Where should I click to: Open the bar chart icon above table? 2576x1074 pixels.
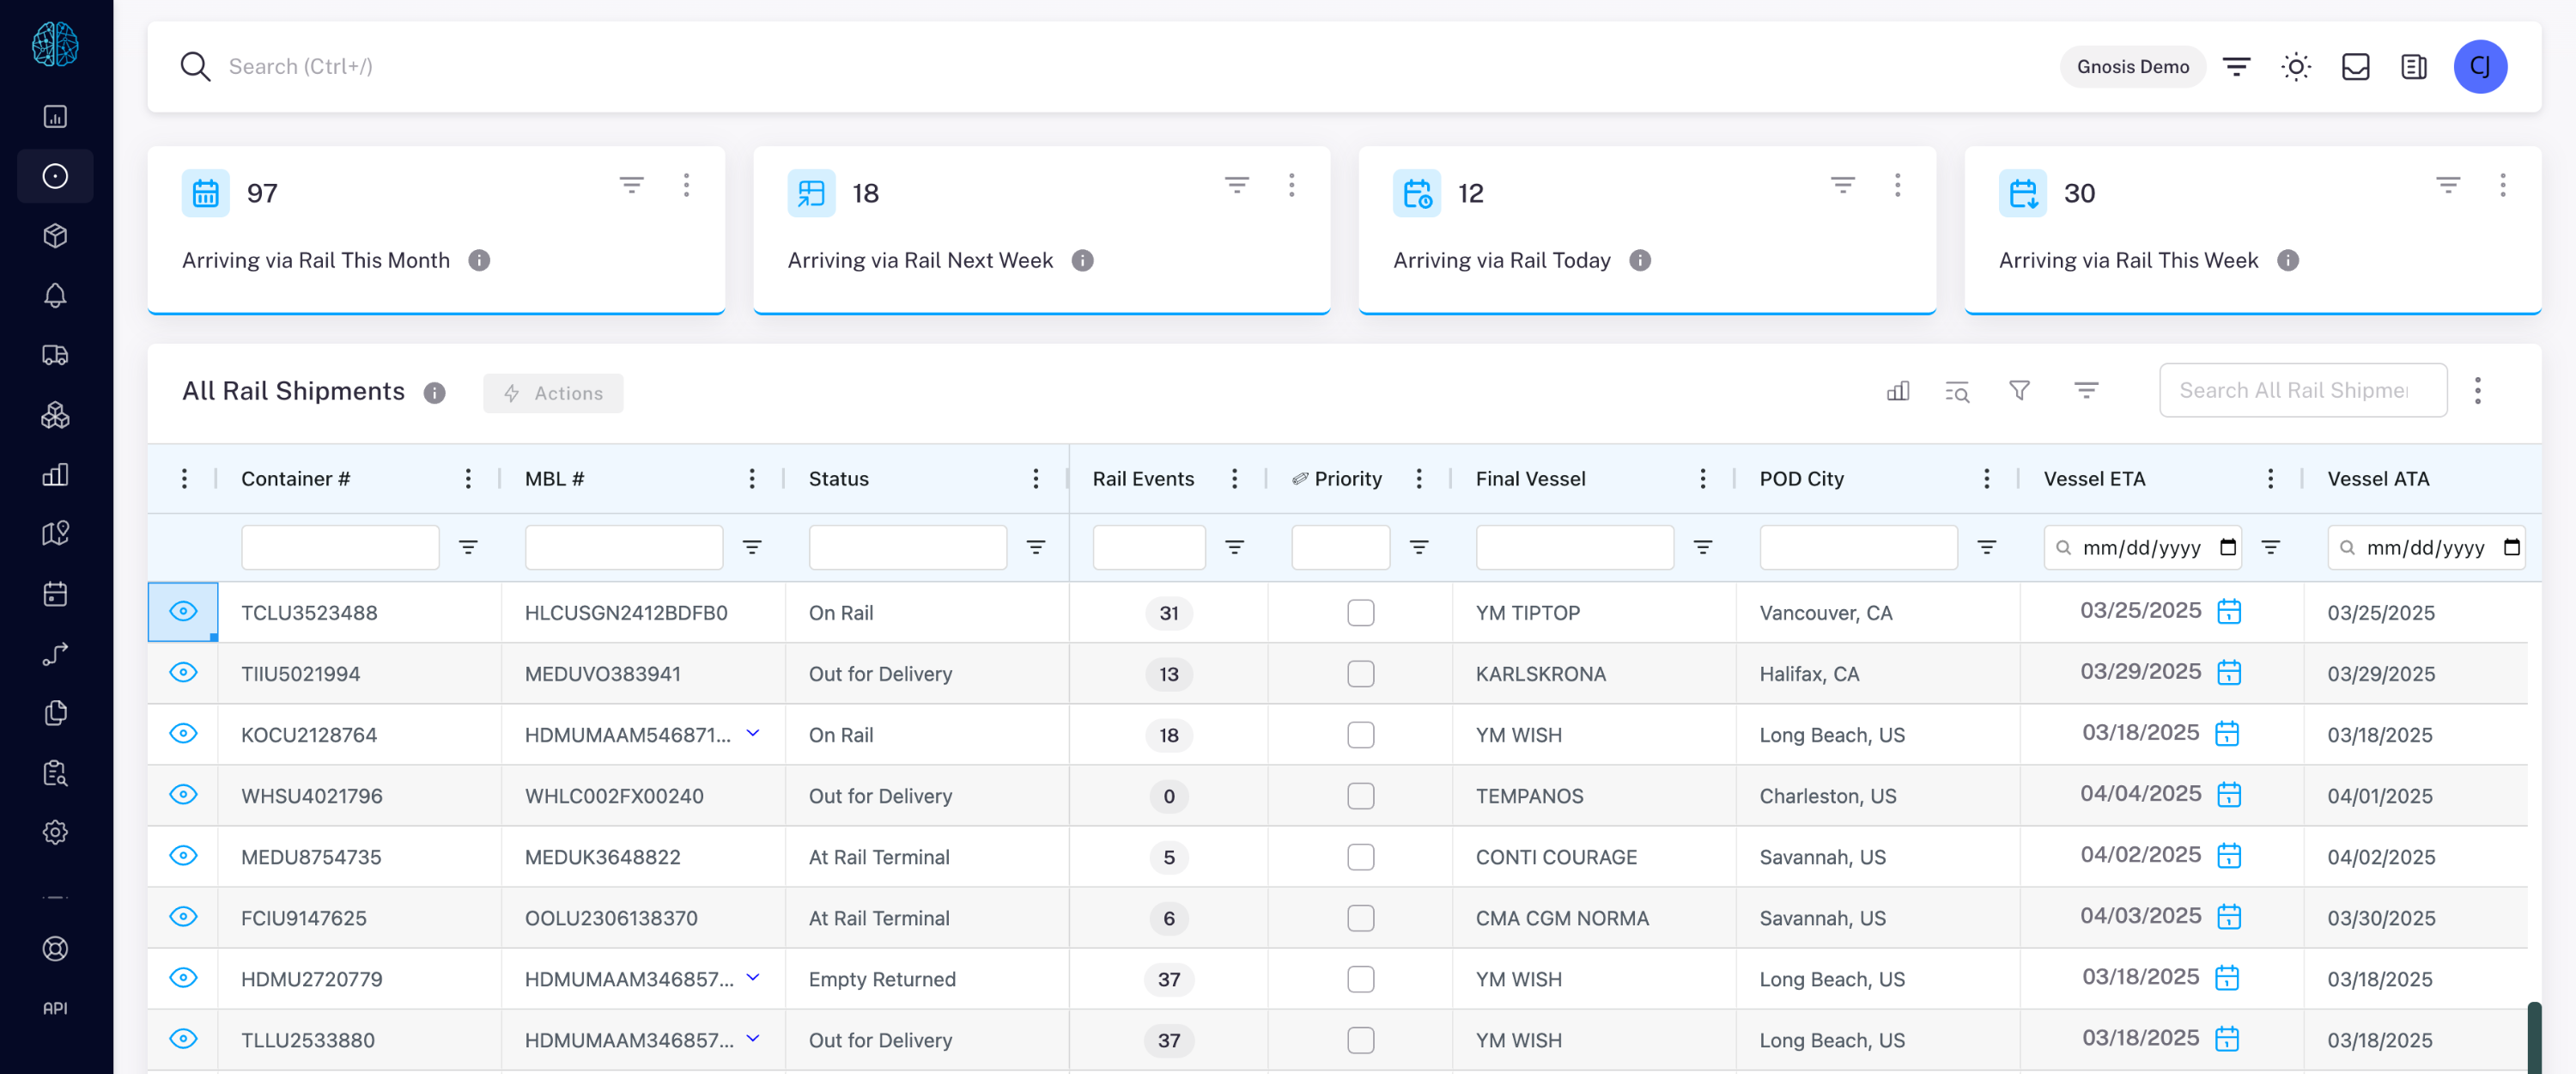tap(1897, 390)
